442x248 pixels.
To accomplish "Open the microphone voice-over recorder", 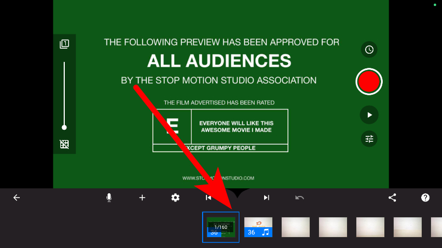I will point(109,198).
